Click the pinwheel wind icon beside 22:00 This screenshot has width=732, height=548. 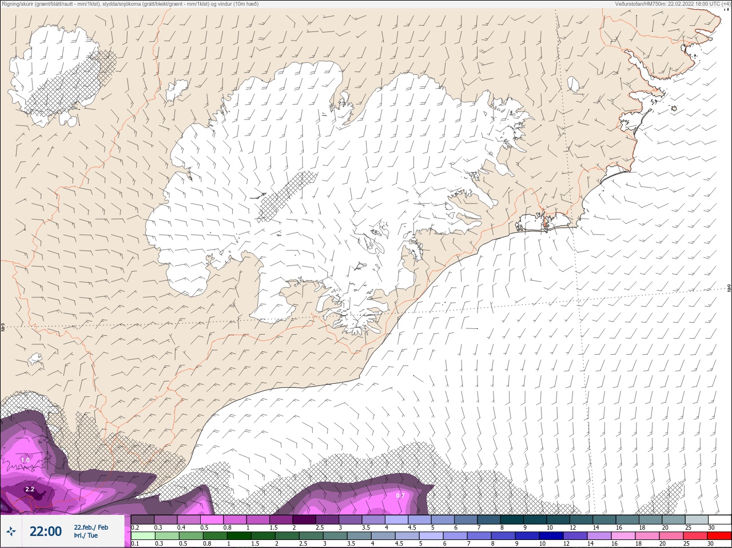point(11,531)
